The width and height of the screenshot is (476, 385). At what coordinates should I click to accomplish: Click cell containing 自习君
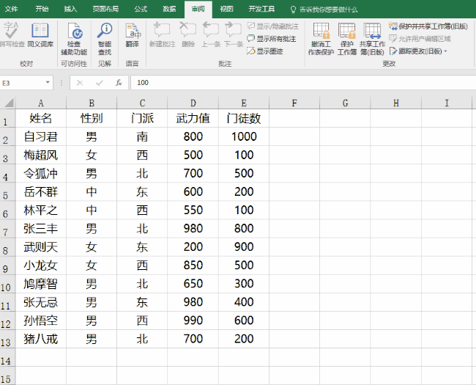[x=41, y=136]
